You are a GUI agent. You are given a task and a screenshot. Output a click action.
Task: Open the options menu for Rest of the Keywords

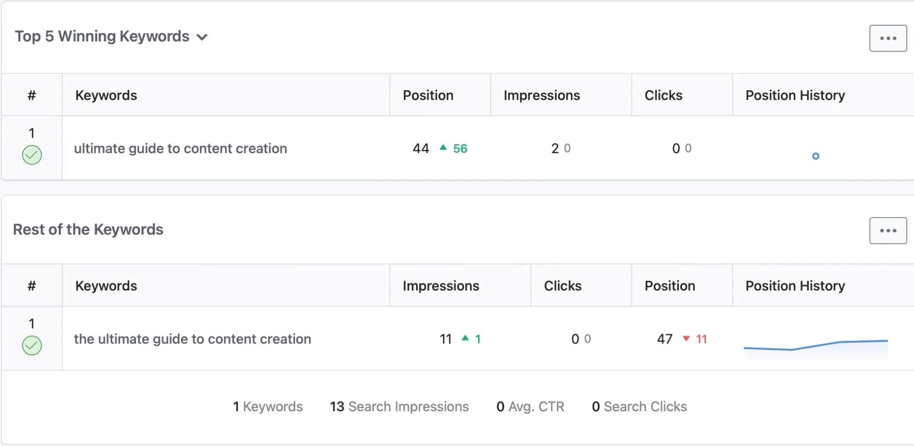(887, 230)
